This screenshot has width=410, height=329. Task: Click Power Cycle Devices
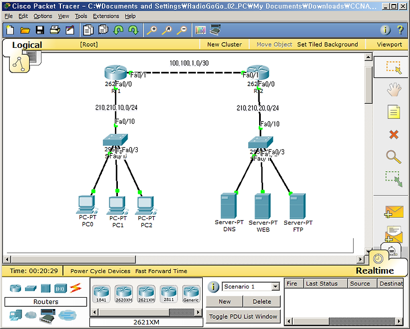(x=100, y=271)
